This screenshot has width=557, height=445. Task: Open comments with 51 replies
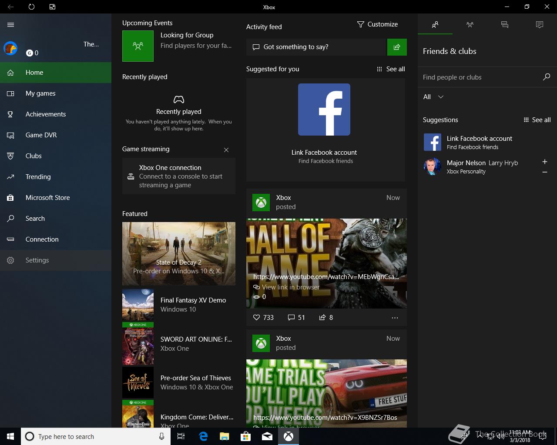(x=296, y=318)
